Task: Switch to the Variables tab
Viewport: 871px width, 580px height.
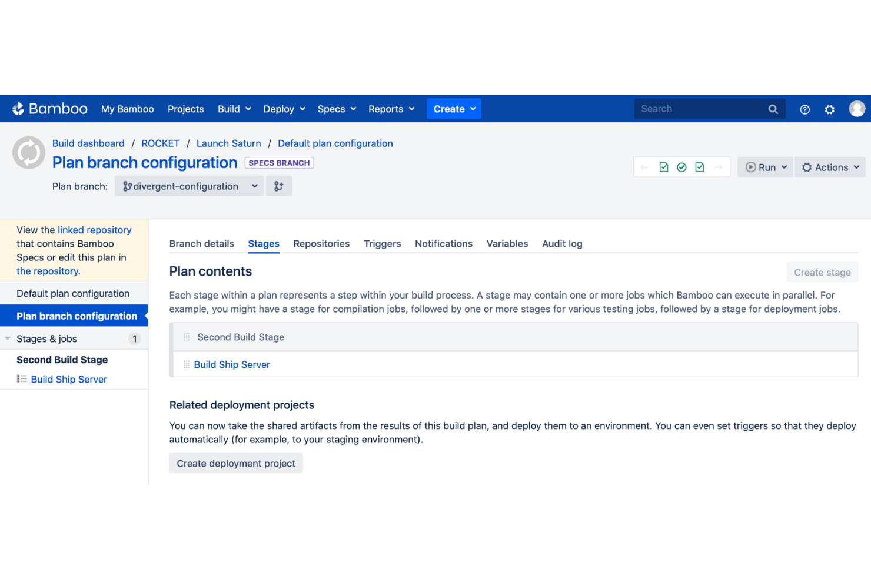Action: pyautogui.click(x=507, y=243)
